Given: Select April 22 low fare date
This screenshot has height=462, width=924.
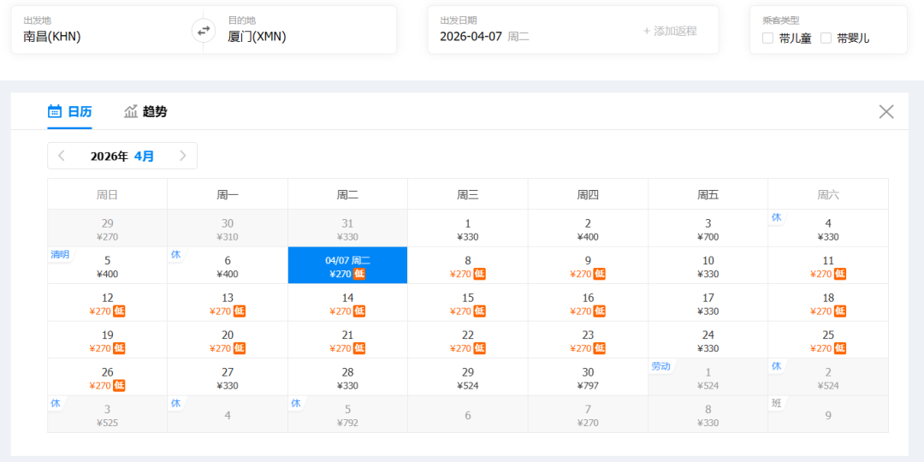Looking at the screenshot, I should pyautogui.click(x=468, y=340).
